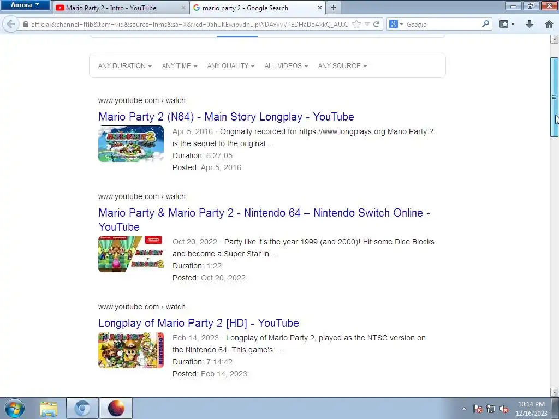The width and height of the screenshot is (559, 419).
Task: Click the scrollbar up arrow
Action: [554, 39]
